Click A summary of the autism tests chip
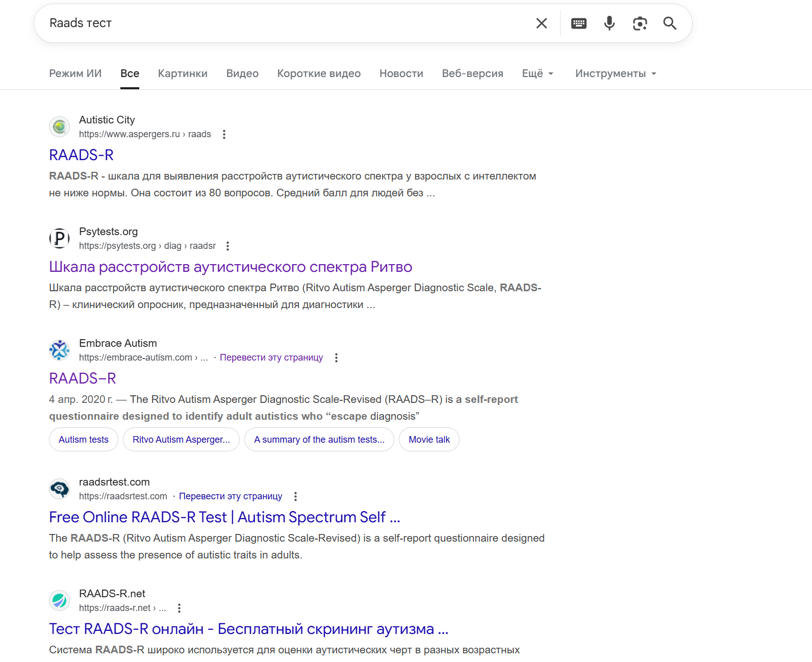 319,440
